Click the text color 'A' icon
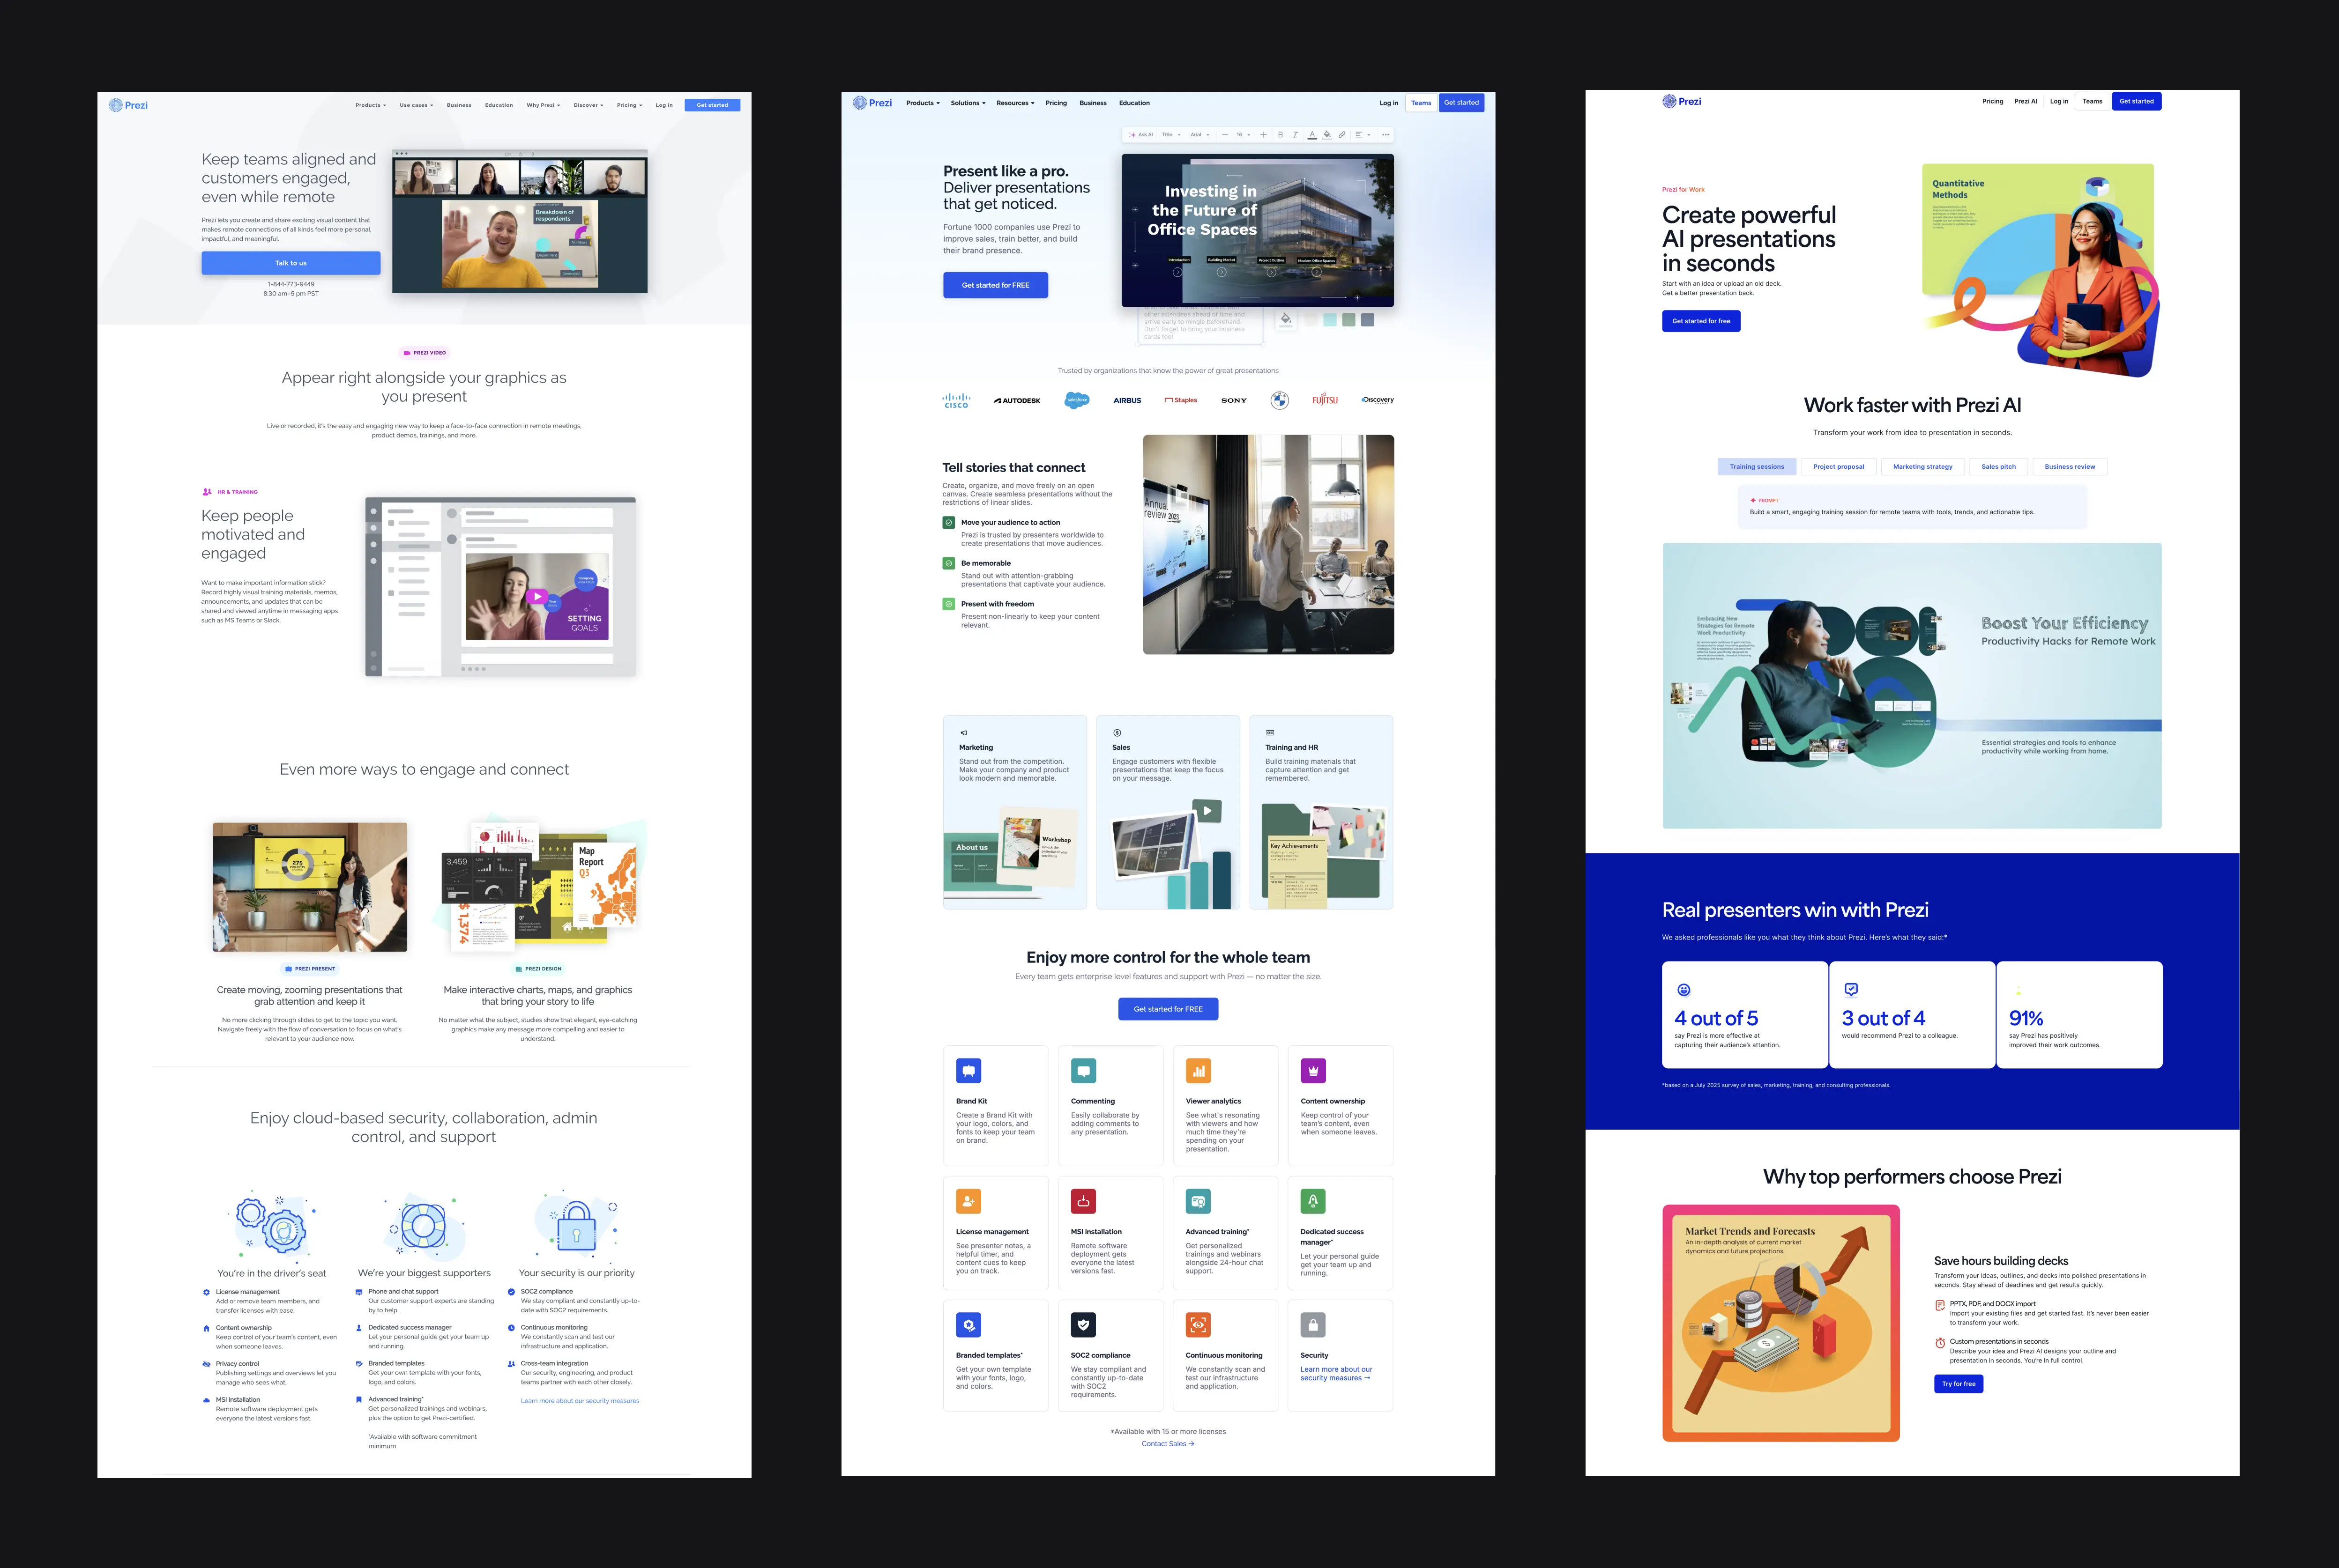The height and width of the screenshot is (1568, 2339). [1312, 135]
